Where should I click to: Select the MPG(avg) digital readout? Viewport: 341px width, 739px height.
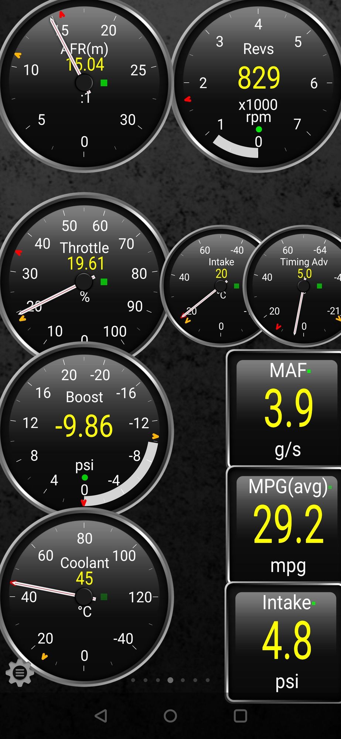(287, 525)
